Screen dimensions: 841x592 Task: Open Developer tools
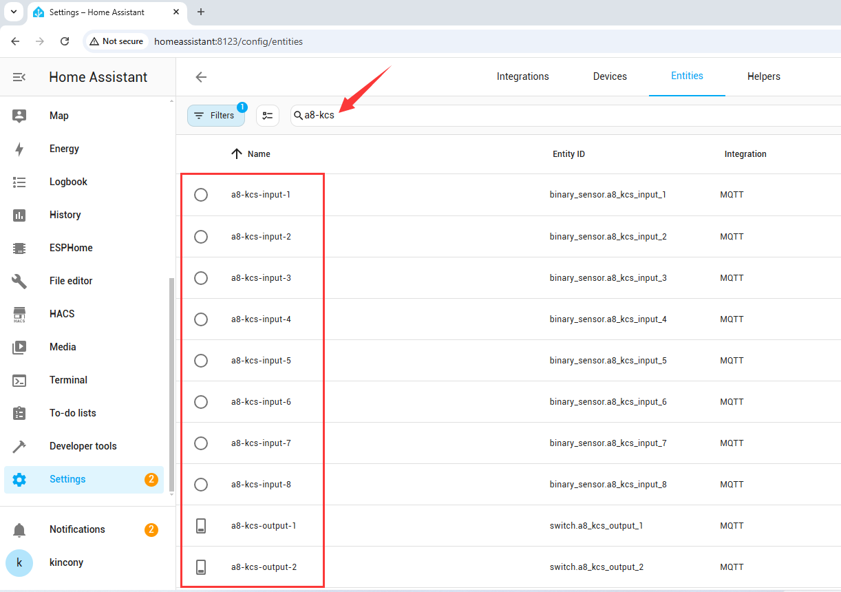click(83, 446)
